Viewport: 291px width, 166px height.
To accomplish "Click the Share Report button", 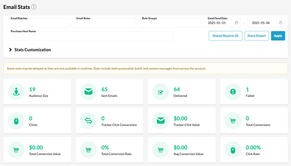I will point(256,36).
